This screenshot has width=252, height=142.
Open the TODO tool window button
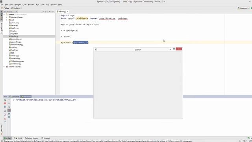pos(18,138)
